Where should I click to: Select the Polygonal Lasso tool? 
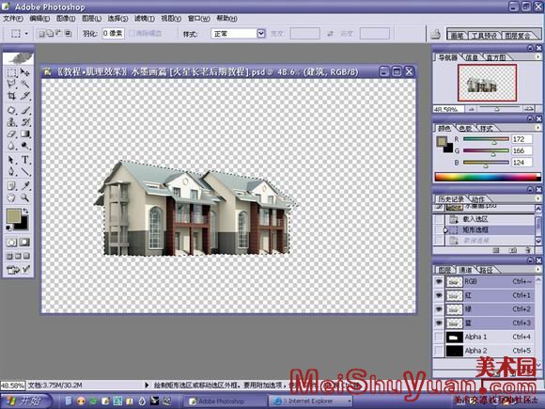pyautogui.click(x=11, y=84)
